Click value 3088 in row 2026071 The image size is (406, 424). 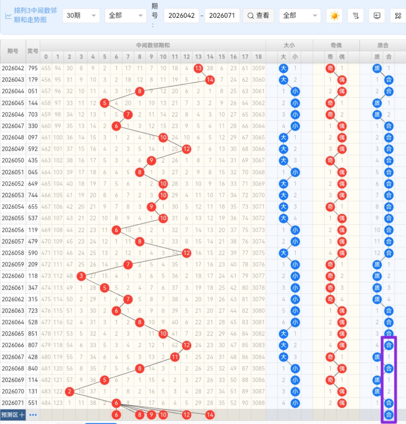[258, 403]
